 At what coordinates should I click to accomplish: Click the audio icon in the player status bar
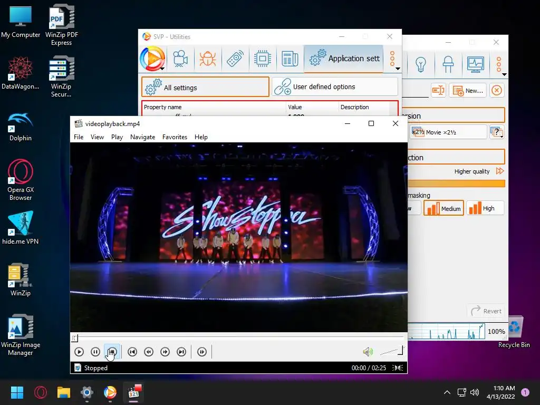(x=398, y=368)
